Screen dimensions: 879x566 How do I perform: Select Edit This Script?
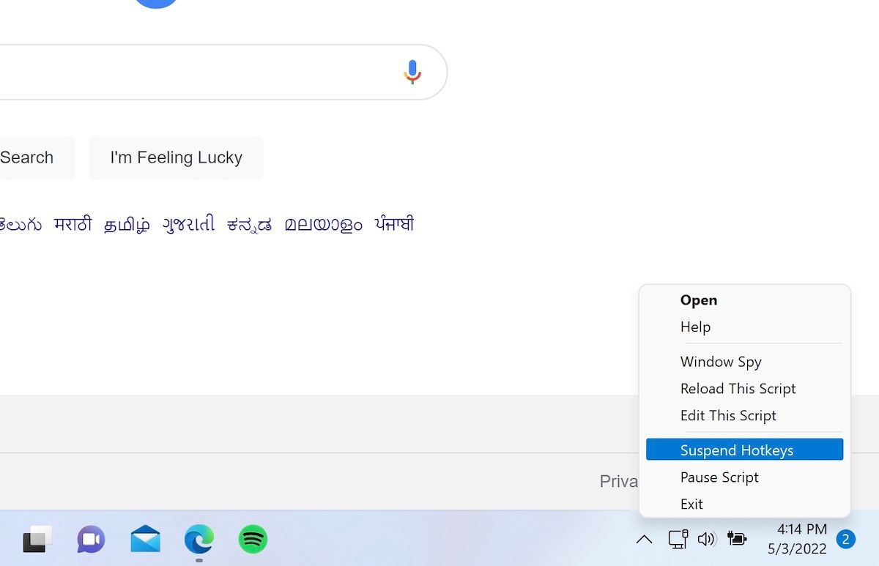[x=728, y=415]
